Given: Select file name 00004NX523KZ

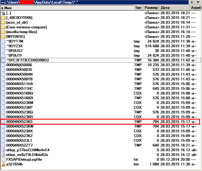Looking at the screenshot, I should point(20,136).
